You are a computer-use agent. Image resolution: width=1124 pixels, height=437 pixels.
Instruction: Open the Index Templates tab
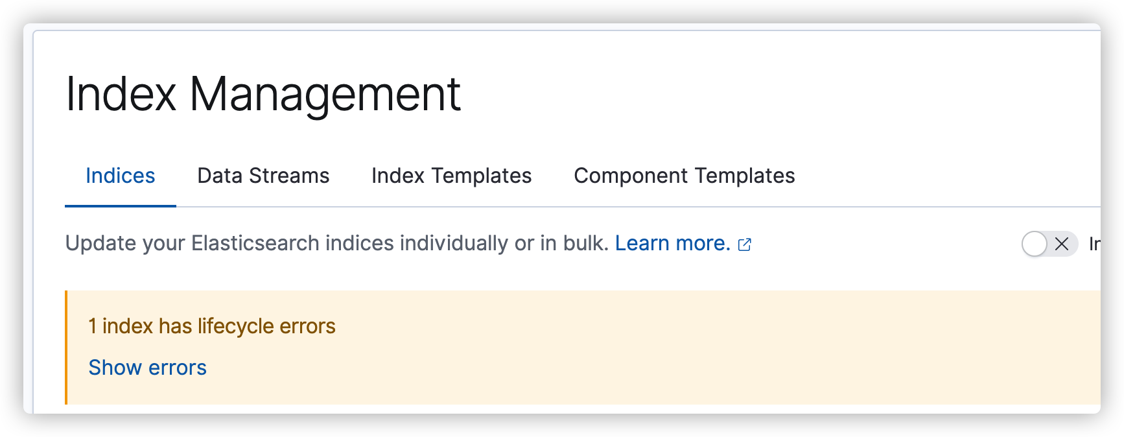[x=451, y=176]
